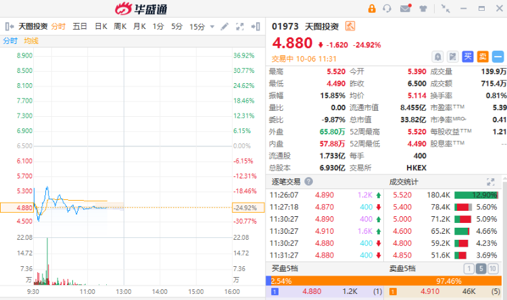Click the blue 买 buy button
This screenshot has height=300, width=507.
[x=468, y=57]
